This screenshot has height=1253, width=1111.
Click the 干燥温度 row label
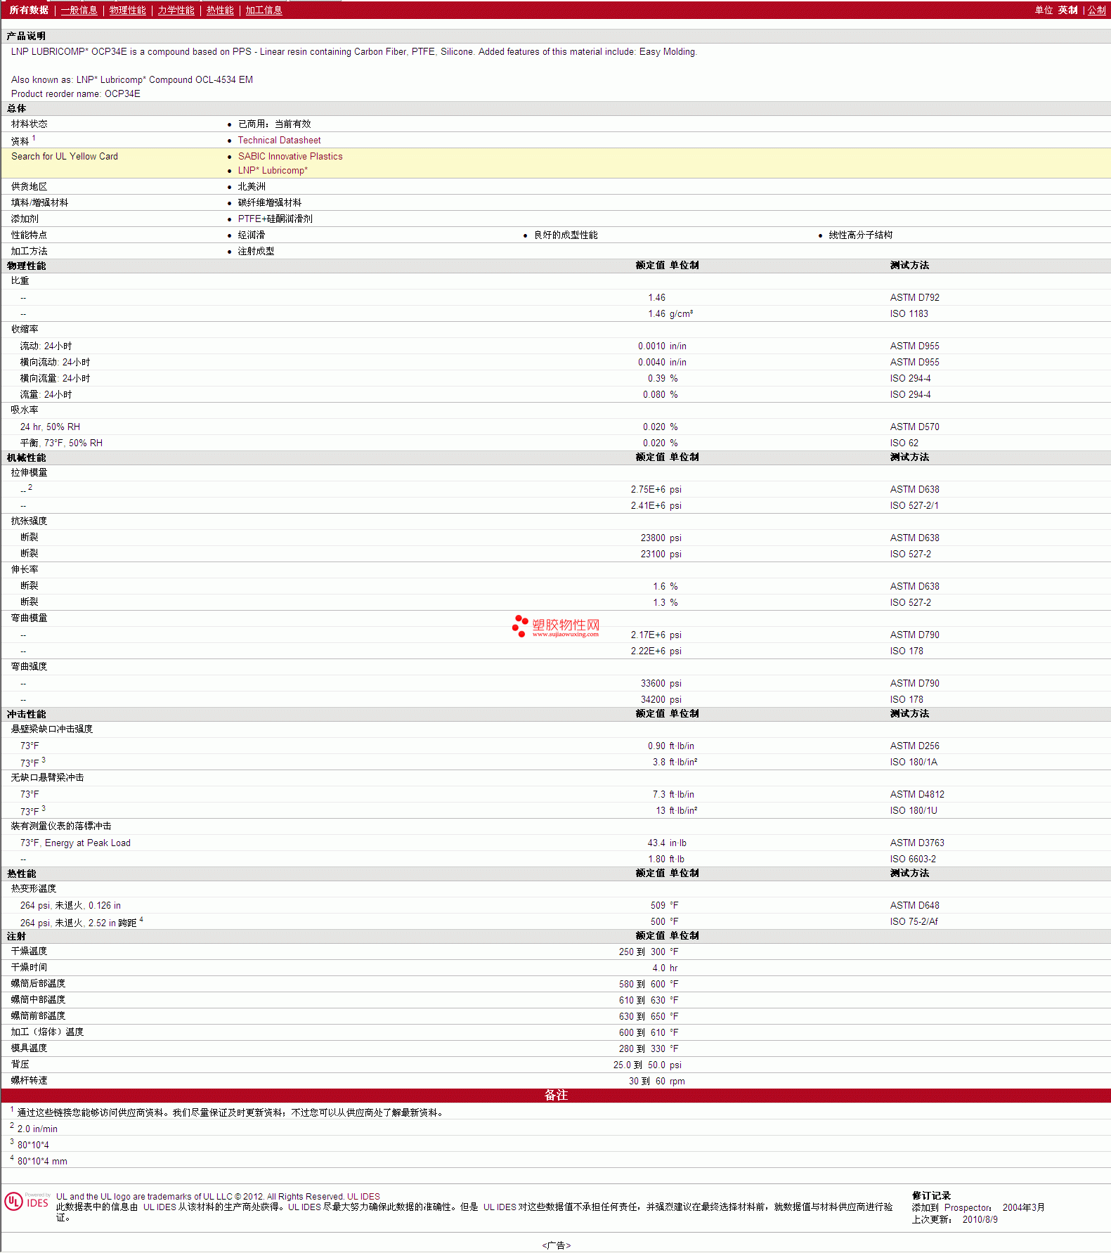[29, 952]
